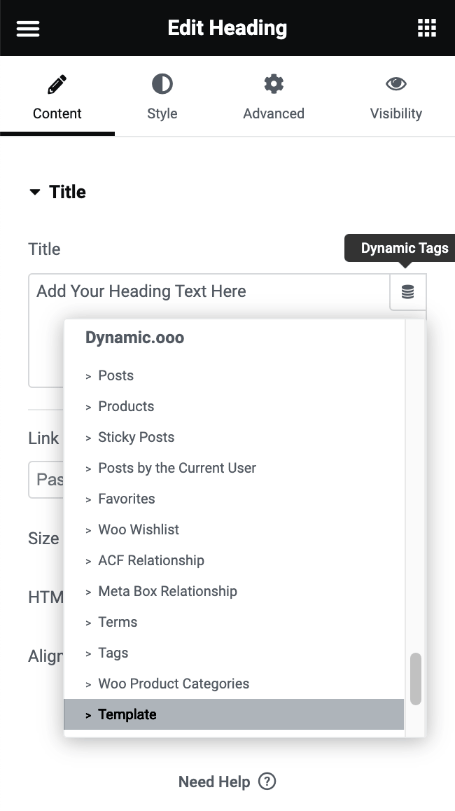Expand the Products dynamic tag

click(126, 406)
